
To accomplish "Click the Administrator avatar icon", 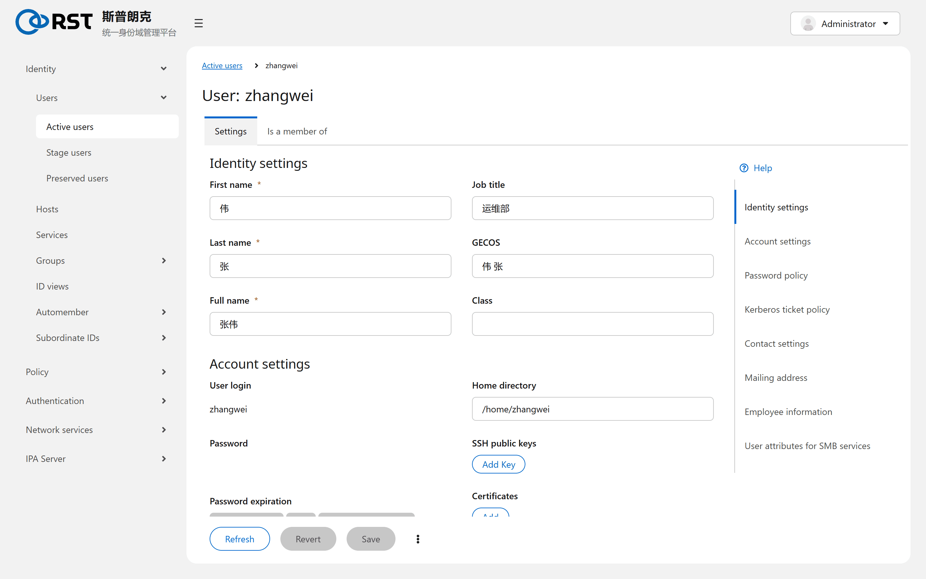I will click(808, 24).
